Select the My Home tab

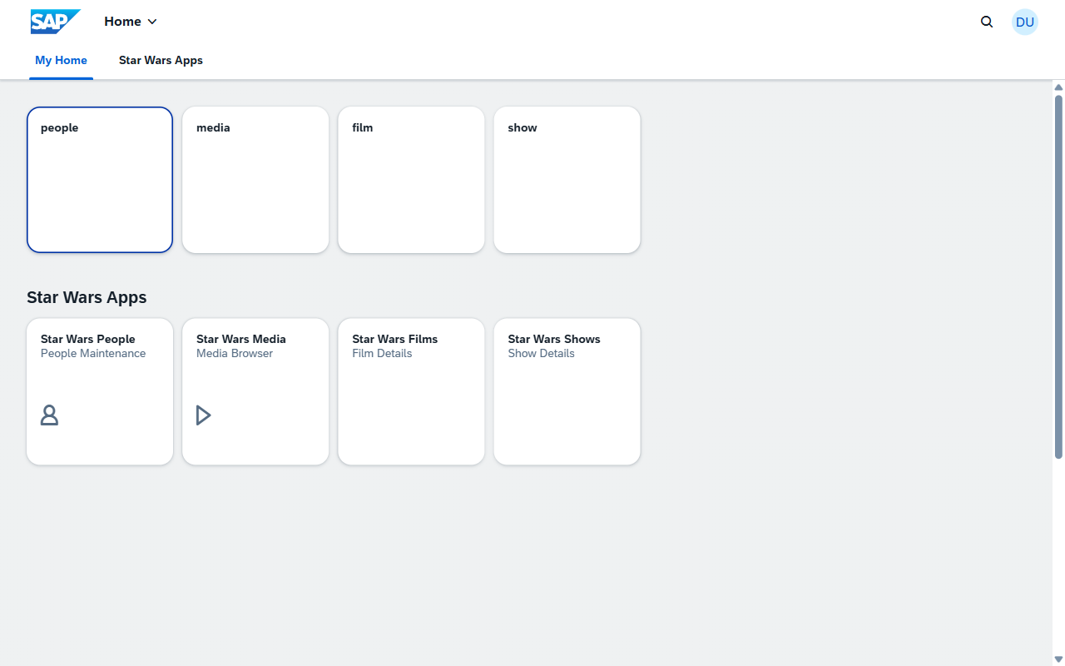point(61,60)
